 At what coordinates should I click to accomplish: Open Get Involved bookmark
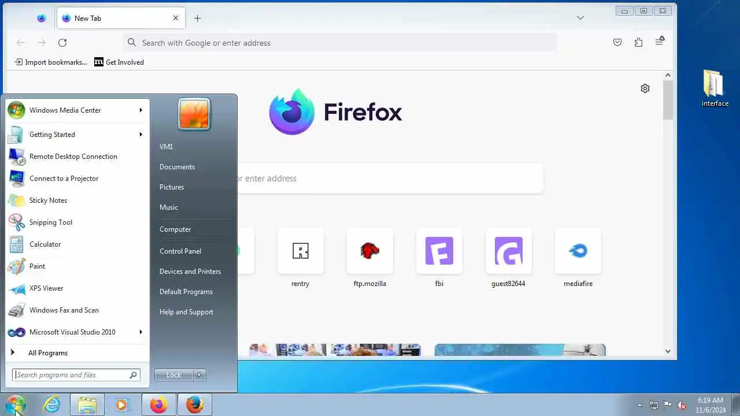click(119, 62)
